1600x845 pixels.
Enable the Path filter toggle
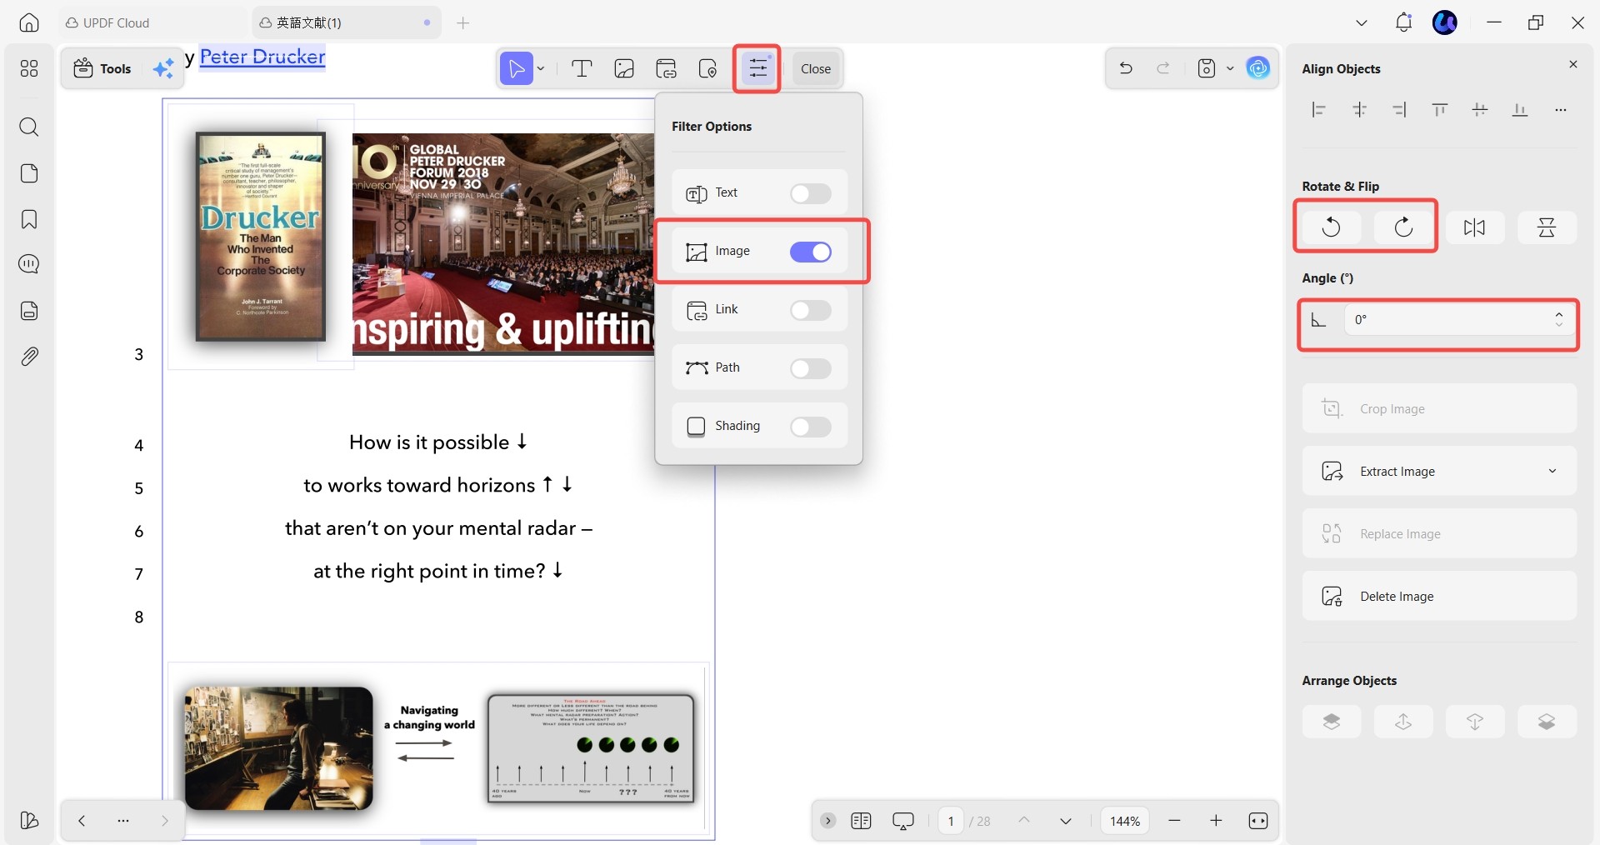tap(810, 368)
